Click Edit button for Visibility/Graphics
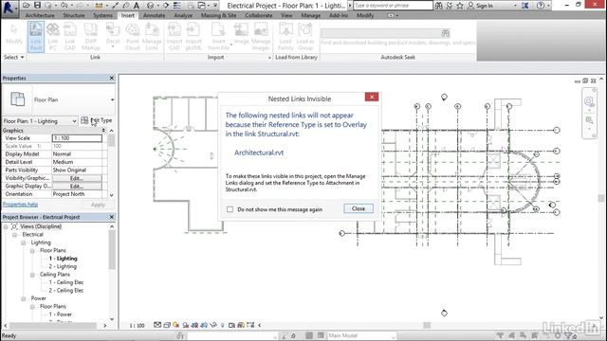This screenshot has height=341, width=607. [77, 178]
